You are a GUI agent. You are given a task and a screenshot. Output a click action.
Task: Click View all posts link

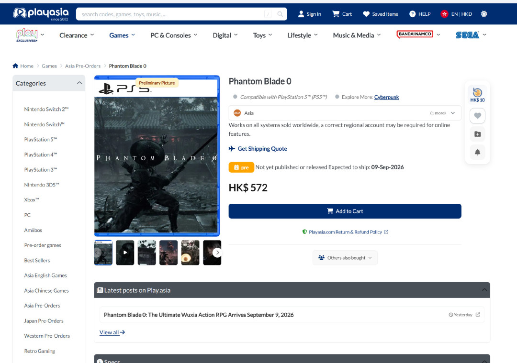[112, 332]
